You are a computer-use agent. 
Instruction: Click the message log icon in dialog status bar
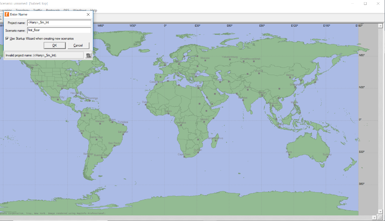(88, 56)
